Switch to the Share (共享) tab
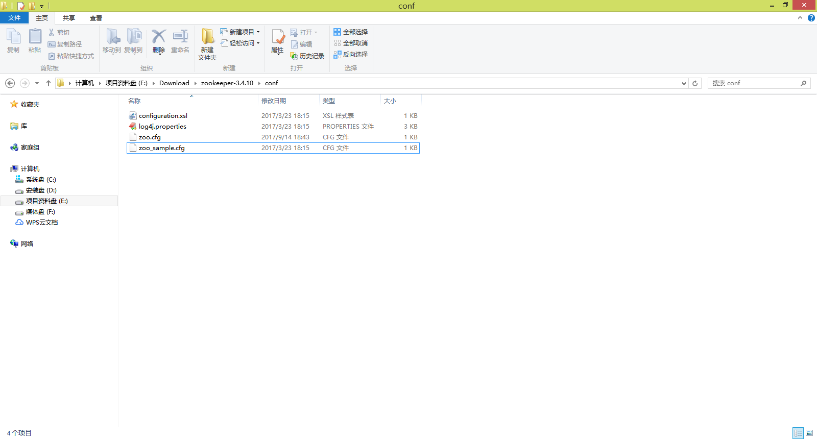 (69, 18)
